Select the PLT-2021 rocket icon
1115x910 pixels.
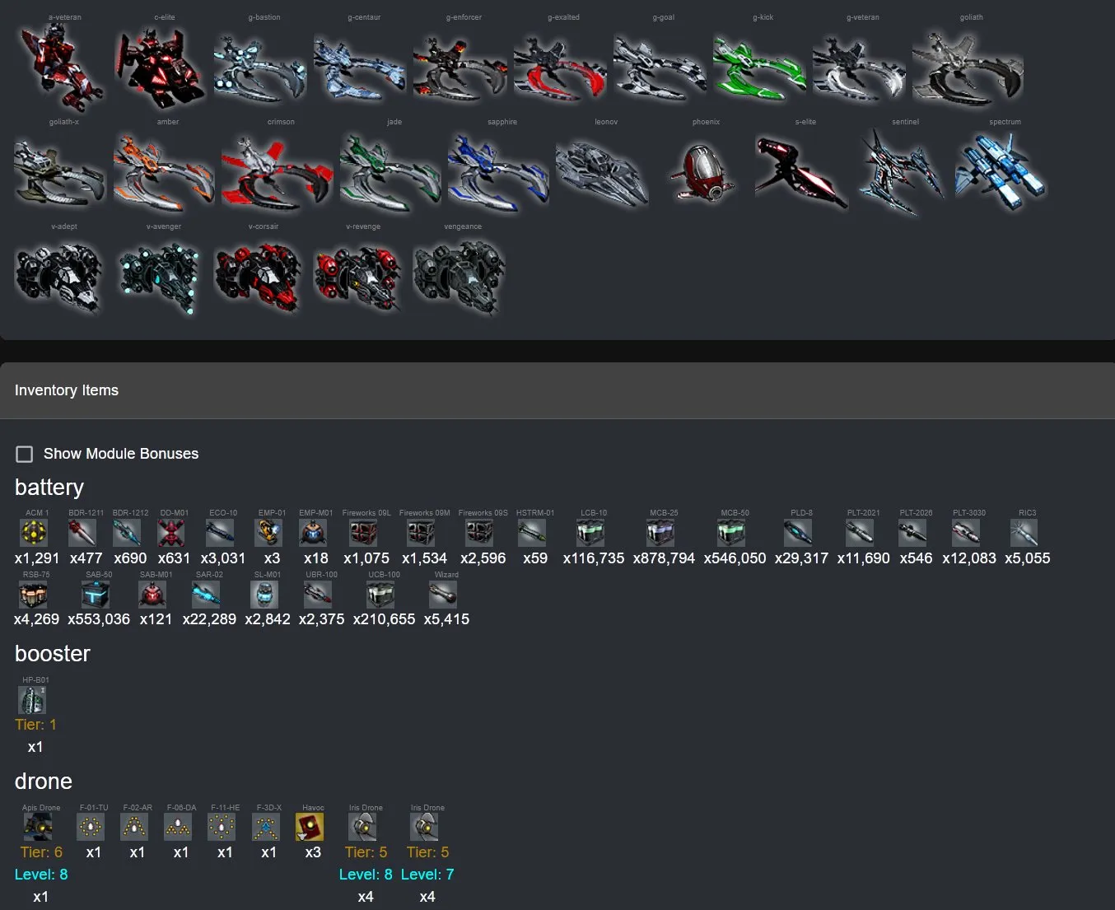point(861,533)
